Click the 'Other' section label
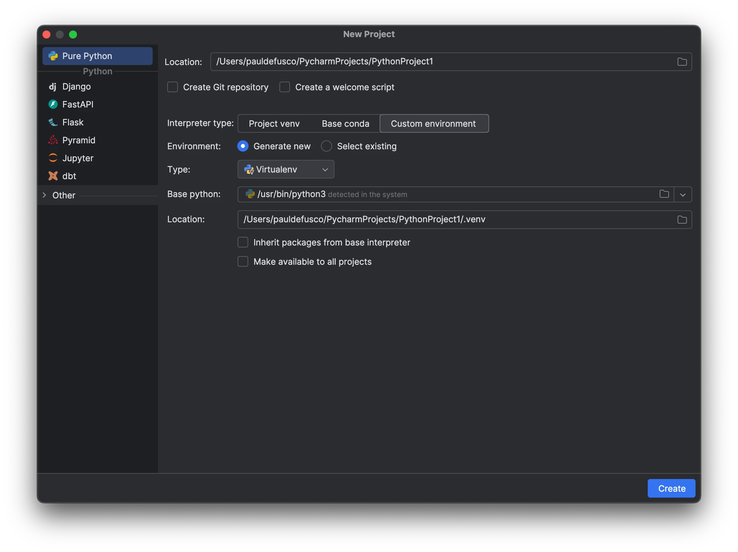Image resolution: width=738 pixels, height=552 pixels. (x=64, y=195)
